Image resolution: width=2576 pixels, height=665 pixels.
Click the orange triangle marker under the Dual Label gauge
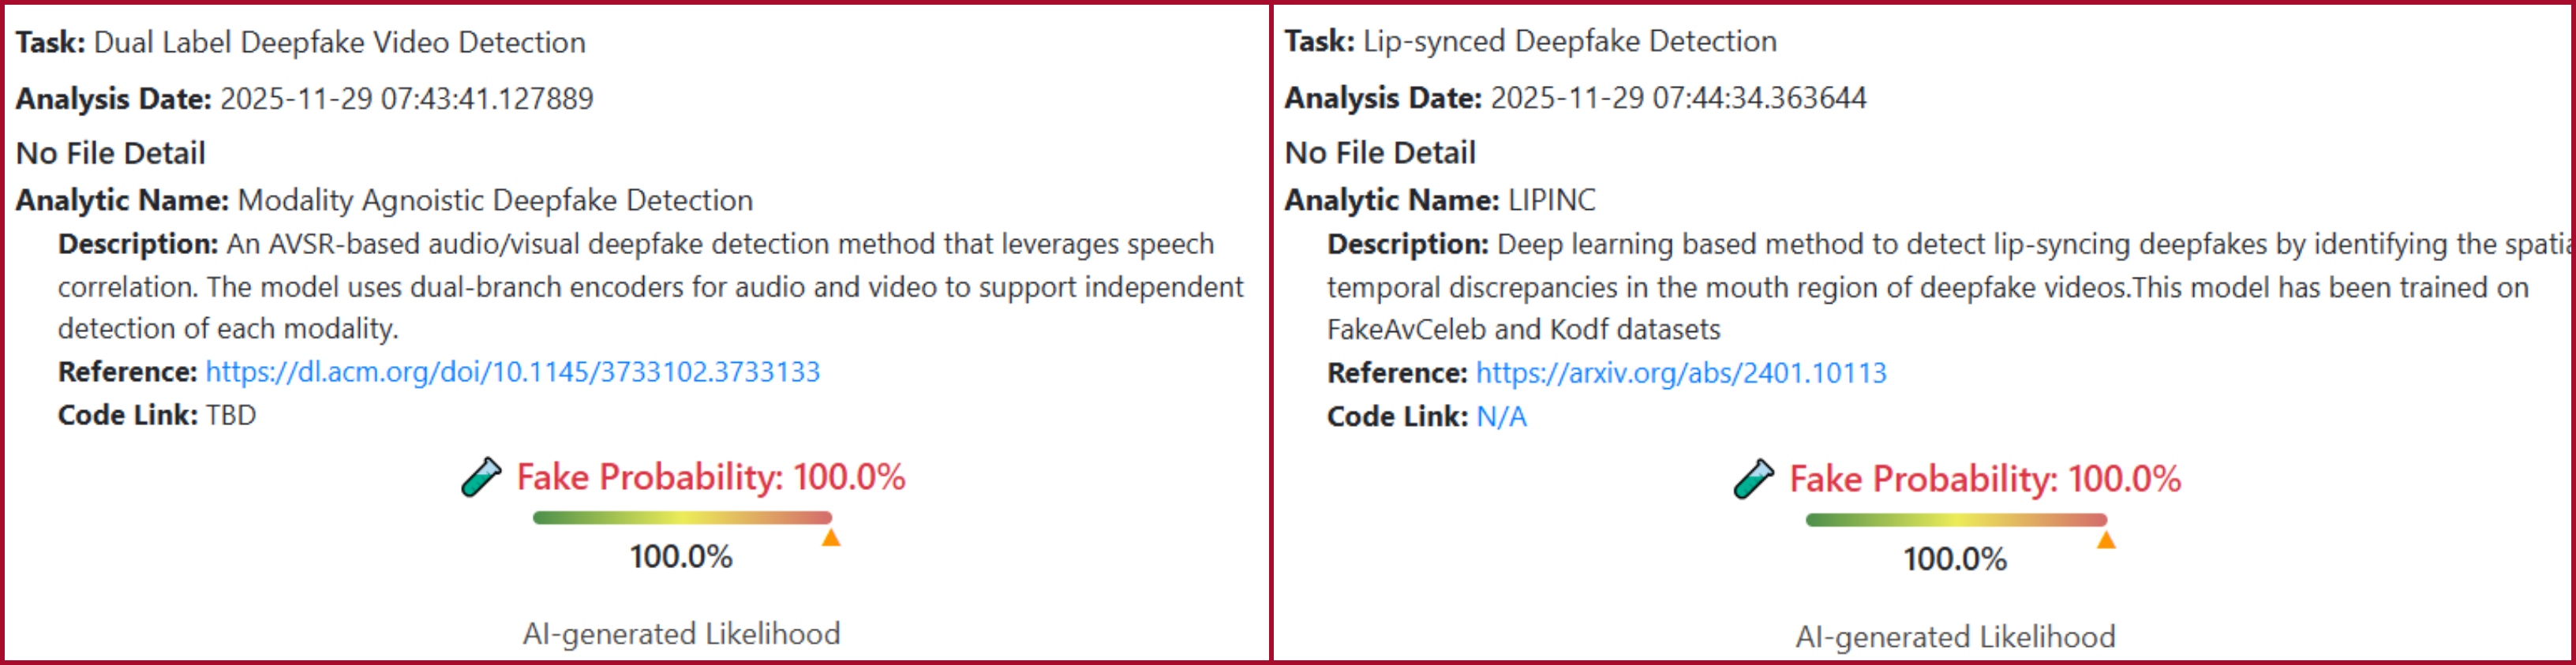pyautogui.click(x=831, y=538)
